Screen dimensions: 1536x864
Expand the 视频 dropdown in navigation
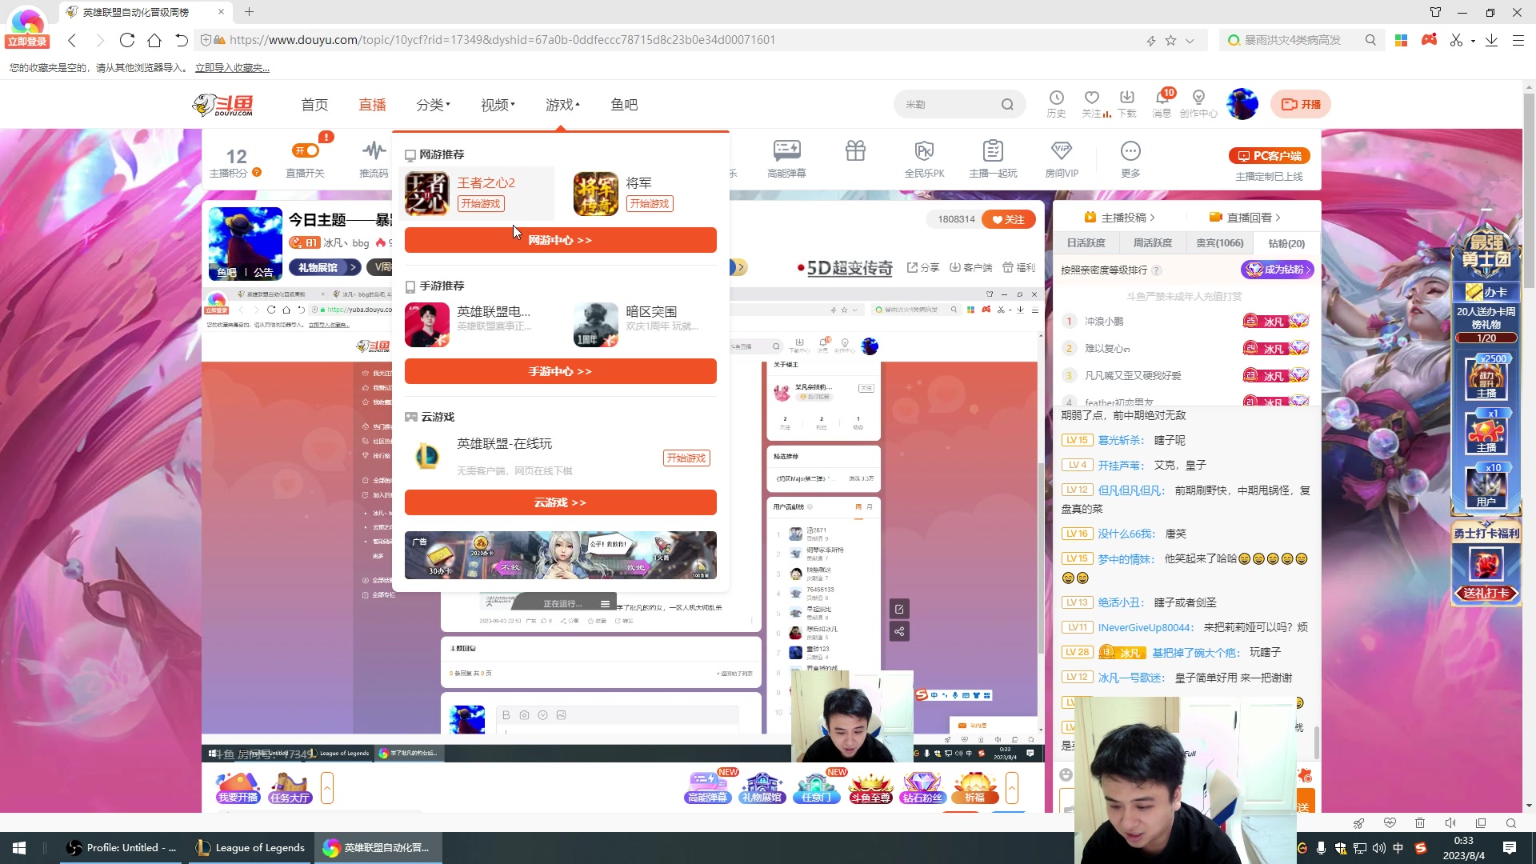(498, 105)
